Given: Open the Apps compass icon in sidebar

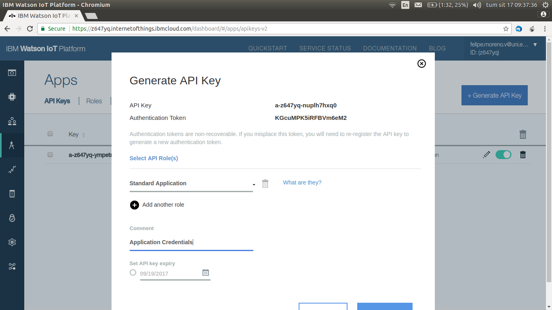Looking at the screenshot, I should [12, 145].
